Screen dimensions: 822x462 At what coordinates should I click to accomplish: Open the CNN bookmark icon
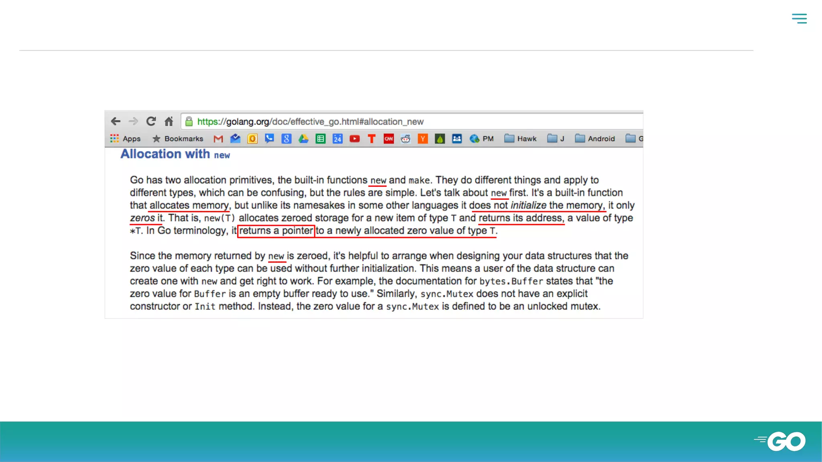pos(389,139)
